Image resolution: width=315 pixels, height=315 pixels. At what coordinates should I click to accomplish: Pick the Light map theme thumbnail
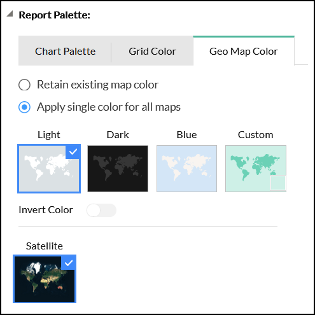click(49, 169)
